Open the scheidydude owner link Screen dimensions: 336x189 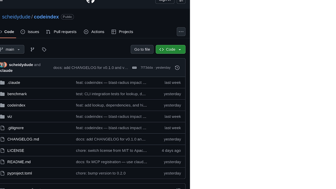coord(16,17)
